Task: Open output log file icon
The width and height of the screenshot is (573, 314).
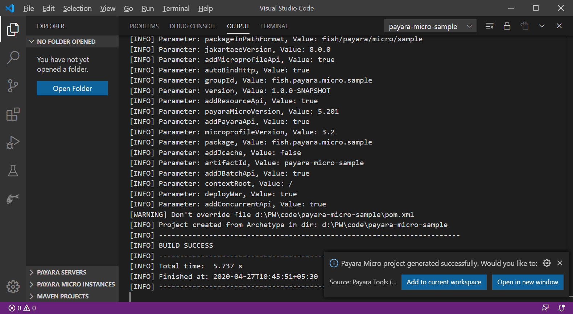Action: [524, 26]
